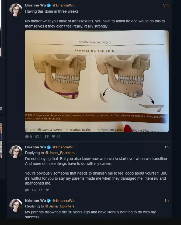Open the 1h timestamp on second tweet
The image size is (181, 225).
(x=166, y=147)
